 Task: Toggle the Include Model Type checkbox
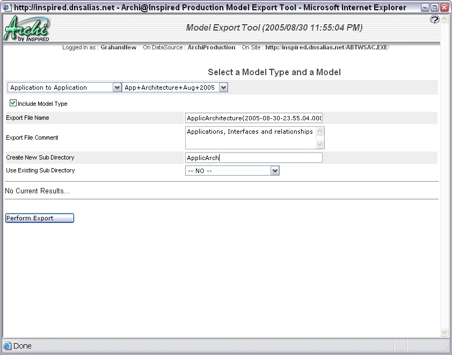click(x=13, y=103)
